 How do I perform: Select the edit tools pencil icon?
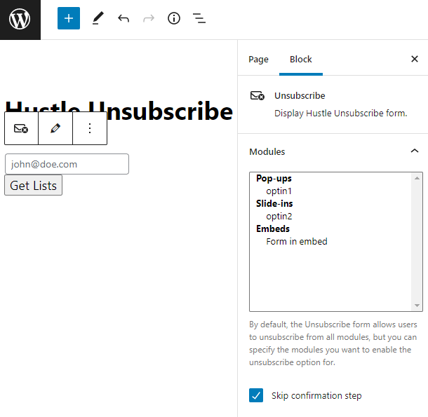click(x=98, y=18)
